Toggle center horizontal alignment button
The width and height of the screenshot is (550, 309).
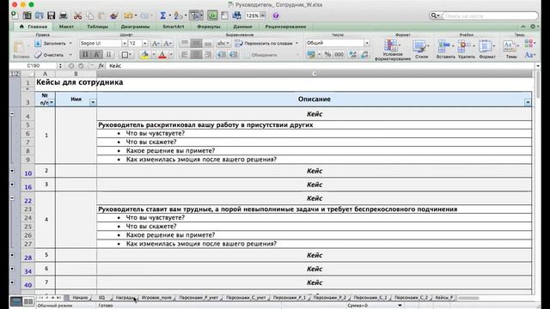pyautogui.click(x=196, y=55)
